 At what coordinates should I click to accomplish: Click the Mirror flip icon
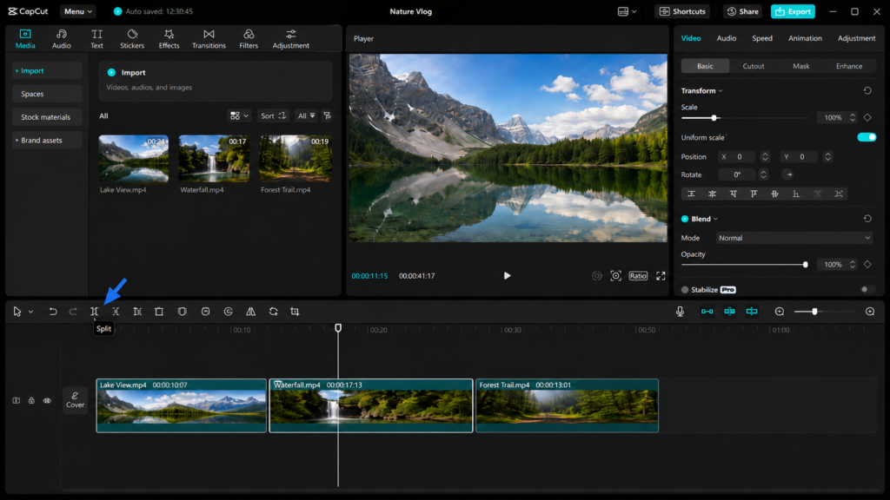click(x=250, y=312)
